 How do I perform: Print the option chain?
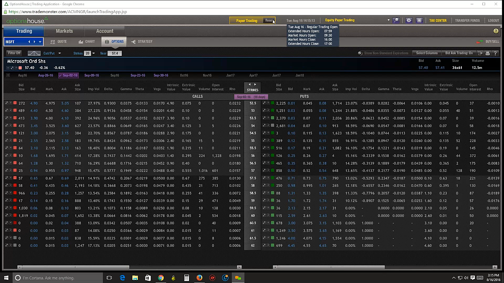coord(487,53)
